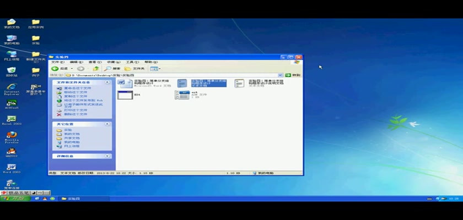Open the 文件(F) menu
The width and height of the screenshot is (463, 220).
[x=57, y=62]
